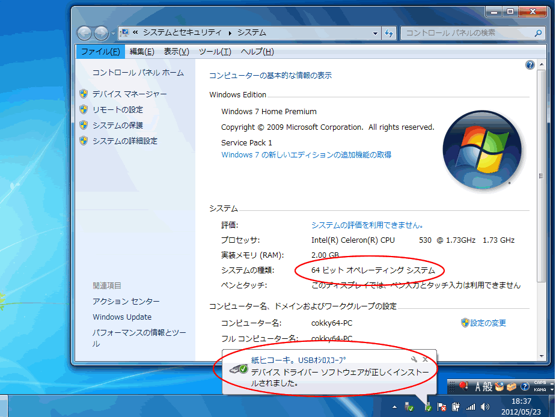Click the Windows 7 new edition features link
This screenshot has height=417, width=556.
point(306,155)
